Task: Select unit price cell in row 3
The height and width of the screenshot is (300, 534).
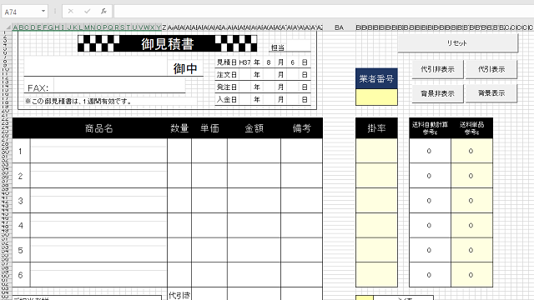Action: pos(209,200)
